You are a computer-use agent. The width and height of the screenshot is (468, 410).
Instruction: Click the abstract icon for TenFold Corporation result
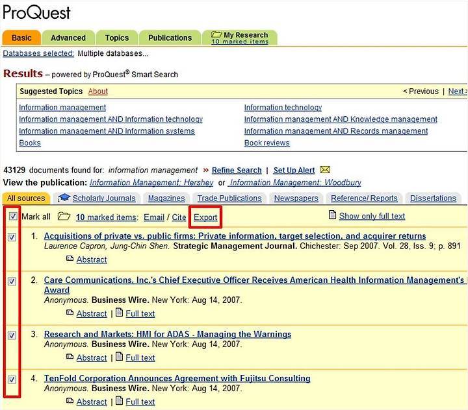[x=70, y=401]
